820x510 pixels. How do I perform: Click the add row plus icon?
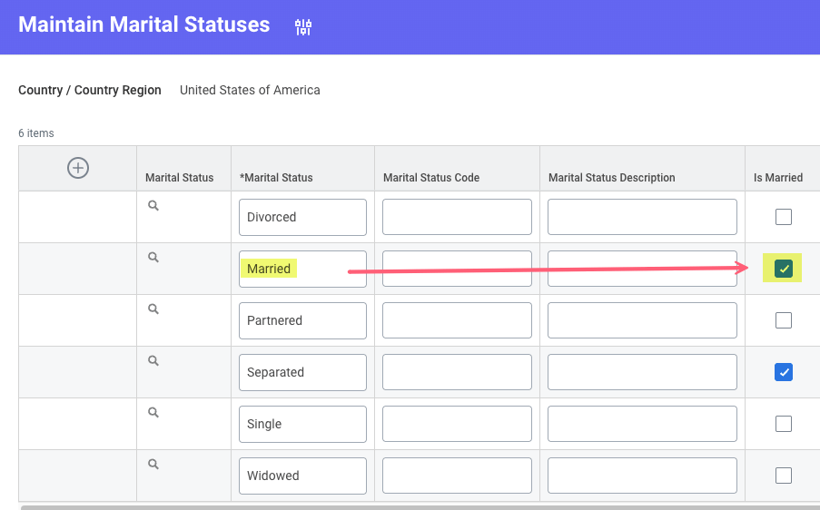[x=78, y=168]
